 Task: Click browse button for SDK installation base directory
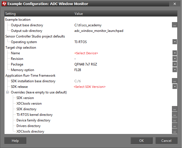click(x=174, y=81)
